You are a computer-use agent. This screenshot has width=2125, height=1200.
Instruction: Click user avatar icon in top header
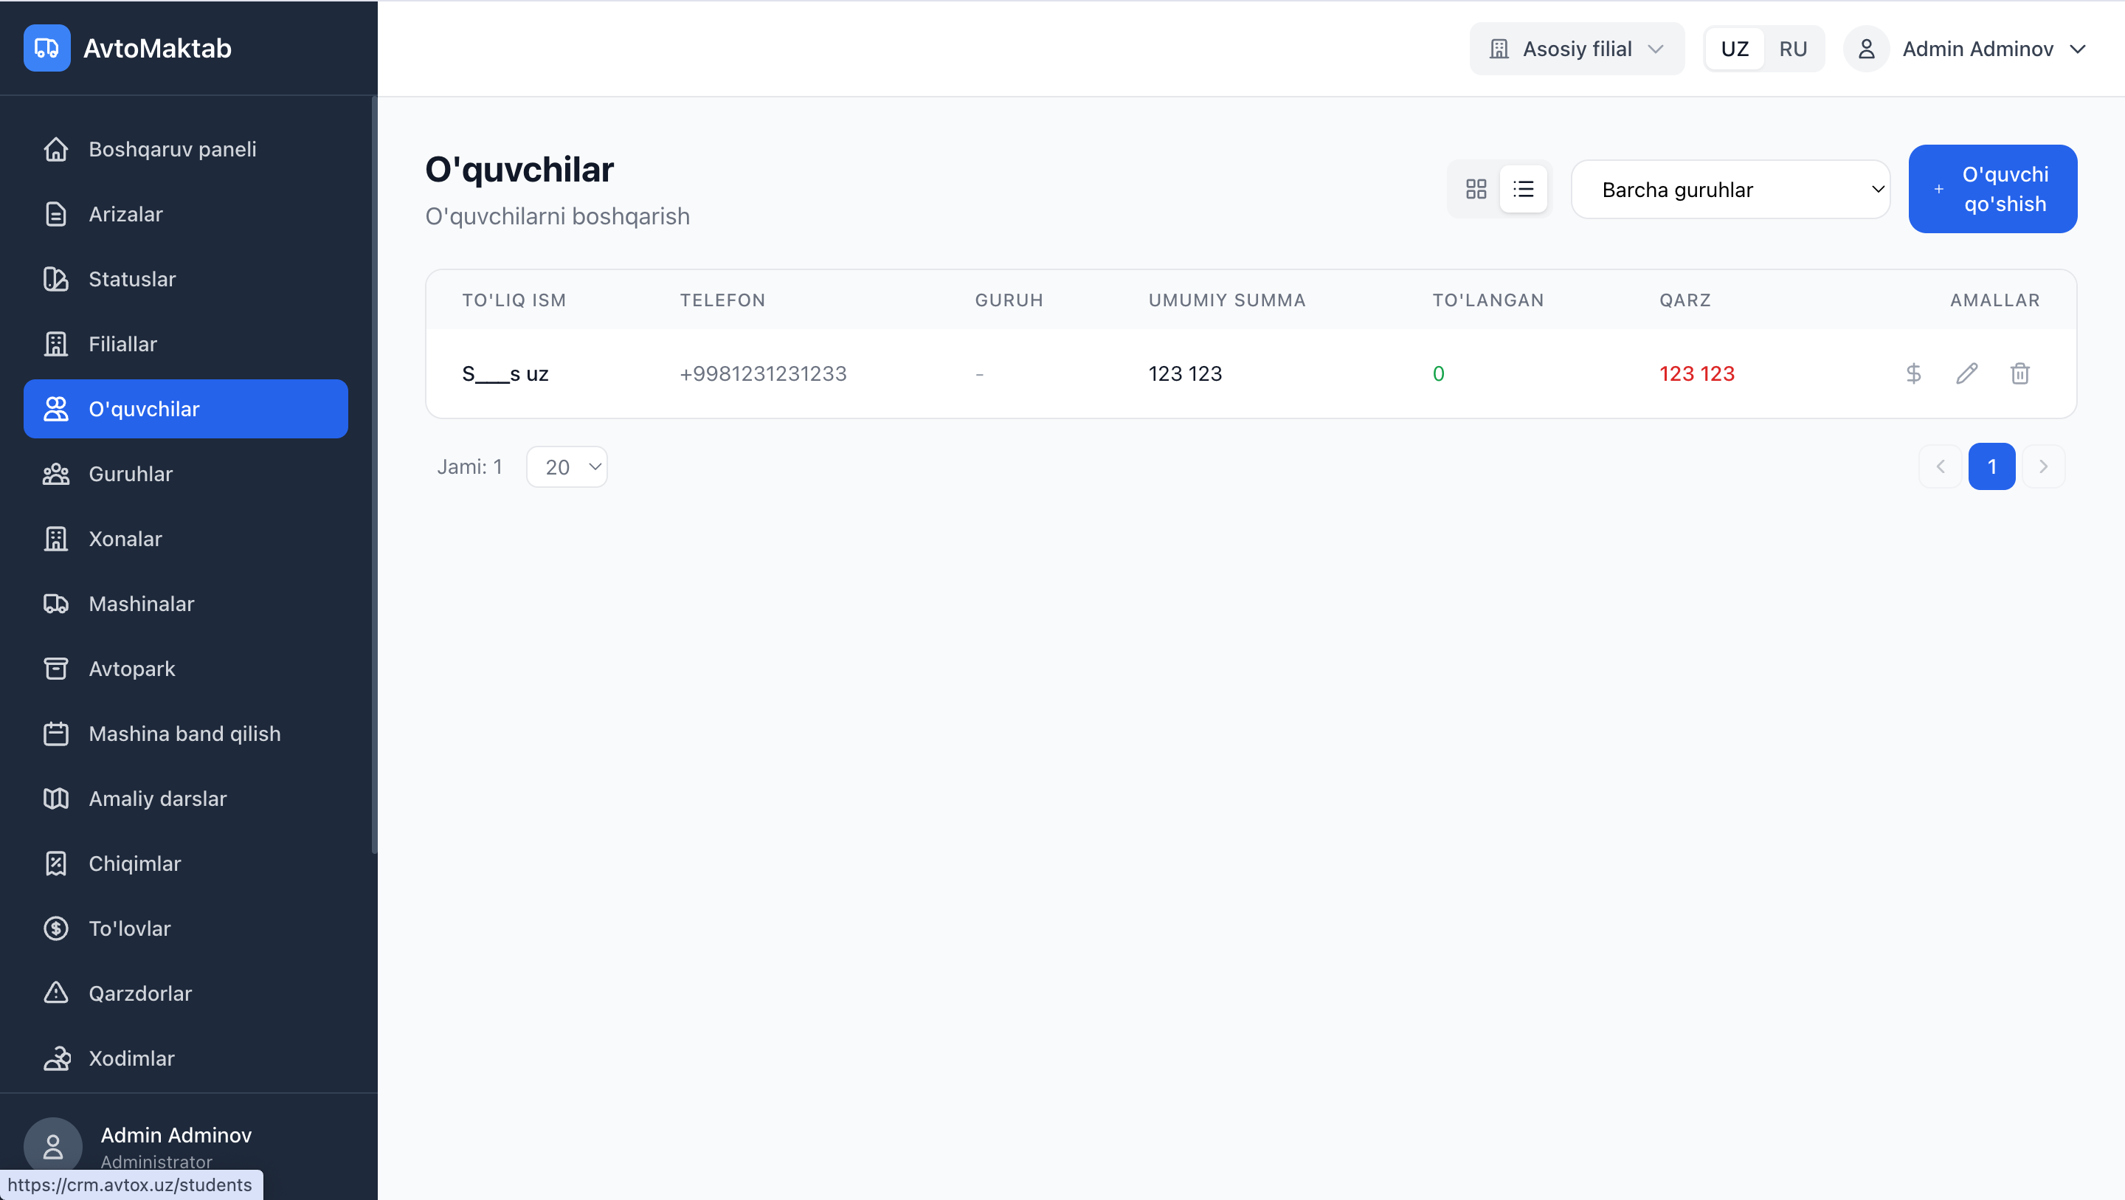point(1866,49)
